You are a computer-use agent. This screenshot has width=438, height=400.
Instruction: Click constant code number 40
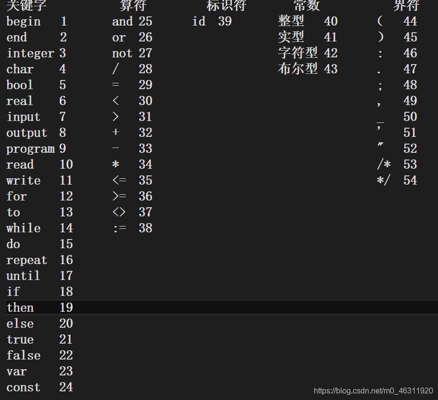[x=331, y=22]
